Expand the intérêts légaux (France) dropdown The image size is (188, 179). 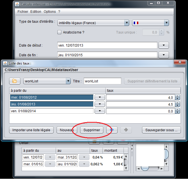coord(127,23)
